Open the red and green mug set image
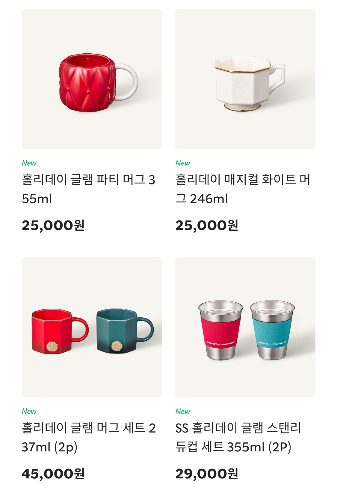Image resolution: width=337 pixels, height=488 pixels. (x=92, y=327)
